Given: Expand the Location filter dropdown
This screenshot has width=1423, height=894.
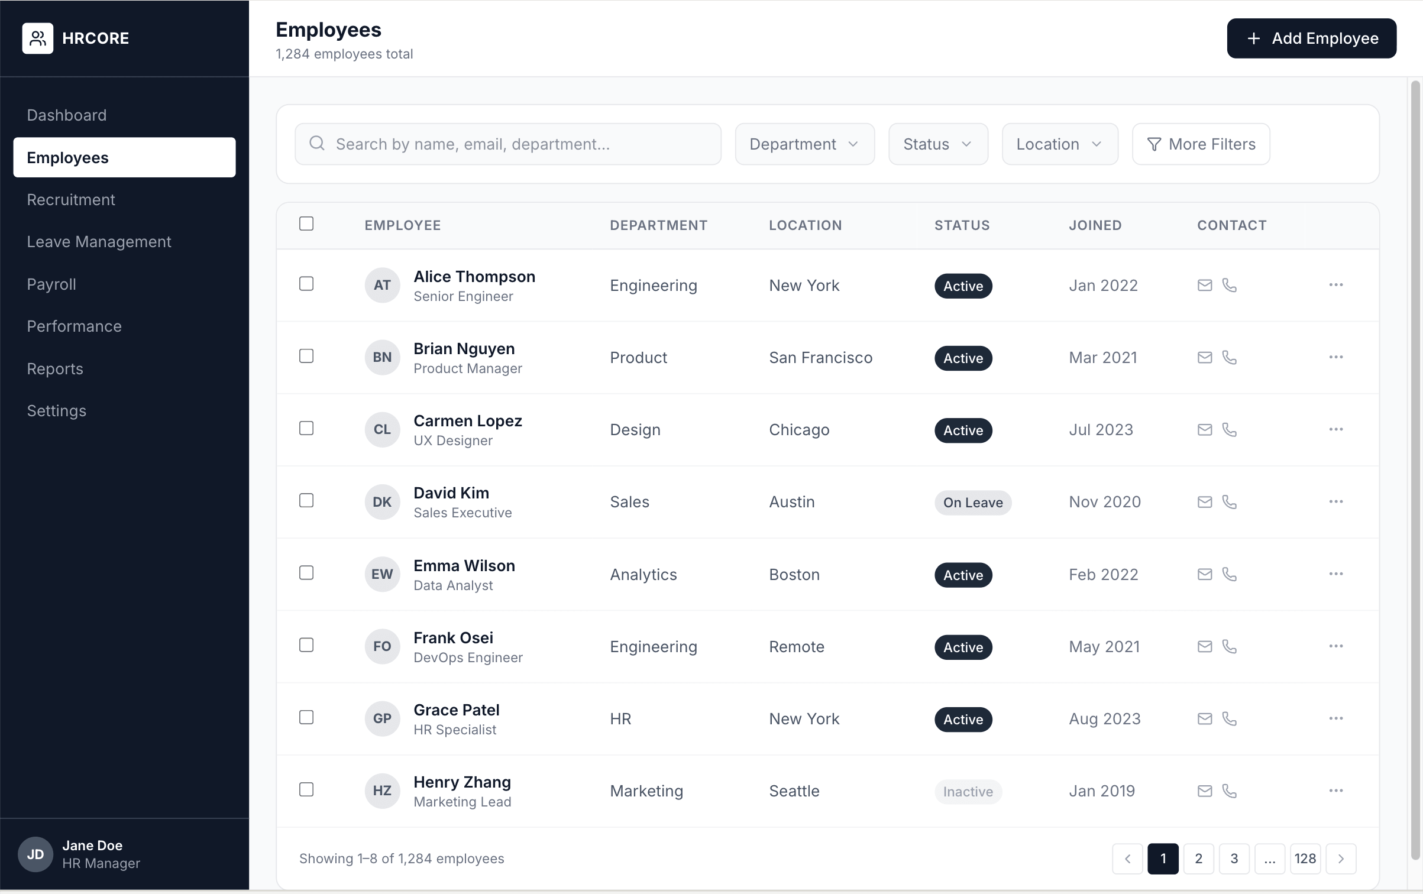Looking at the screenshot, I should coord(1060,144).
